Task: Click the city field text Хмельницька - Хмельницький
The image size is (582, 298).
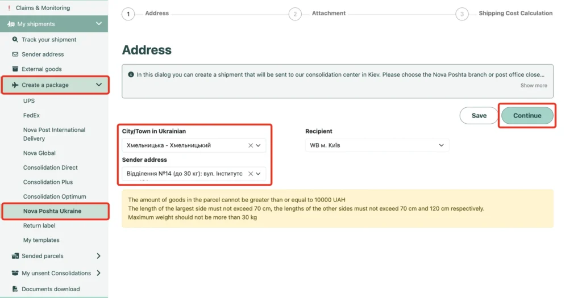Action: (x=168, y=145)
